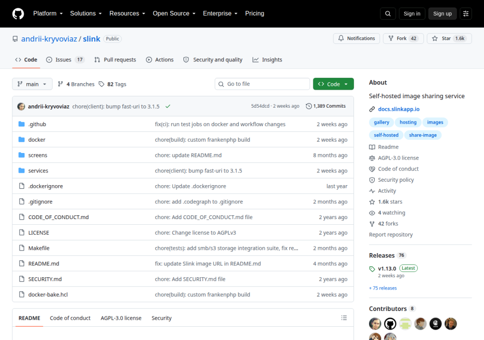Screen dimensions: 484x340
Task: Click the folder icon for .github
Action: [x=22, y=124]
